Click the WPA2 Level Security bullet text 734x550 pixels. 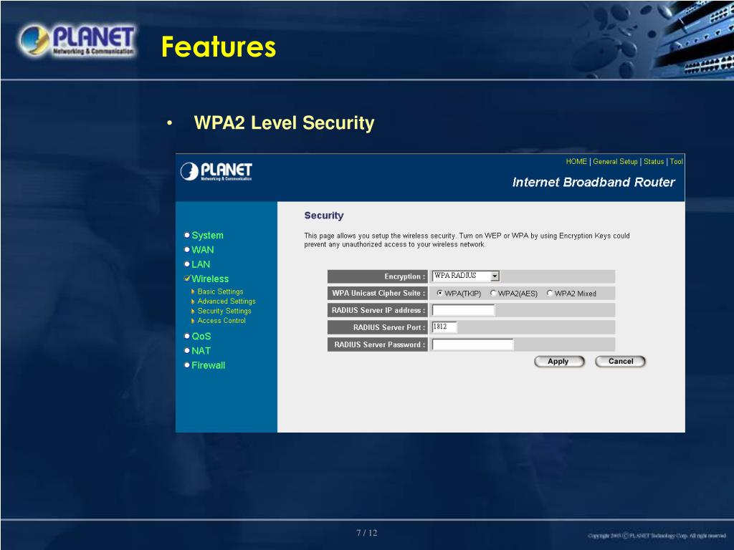[x=284, y=123]
